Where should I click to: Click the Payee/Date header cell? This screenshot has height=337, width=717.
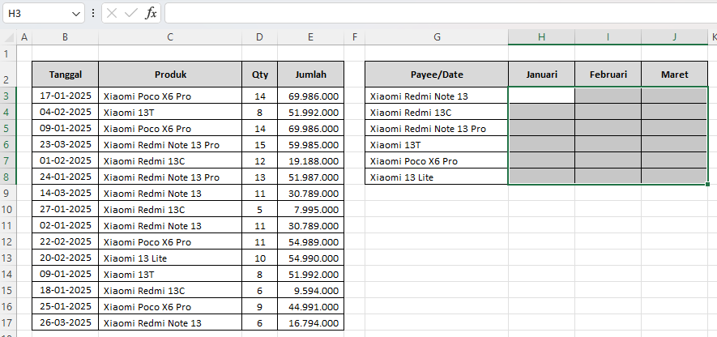tap(437, 74)
